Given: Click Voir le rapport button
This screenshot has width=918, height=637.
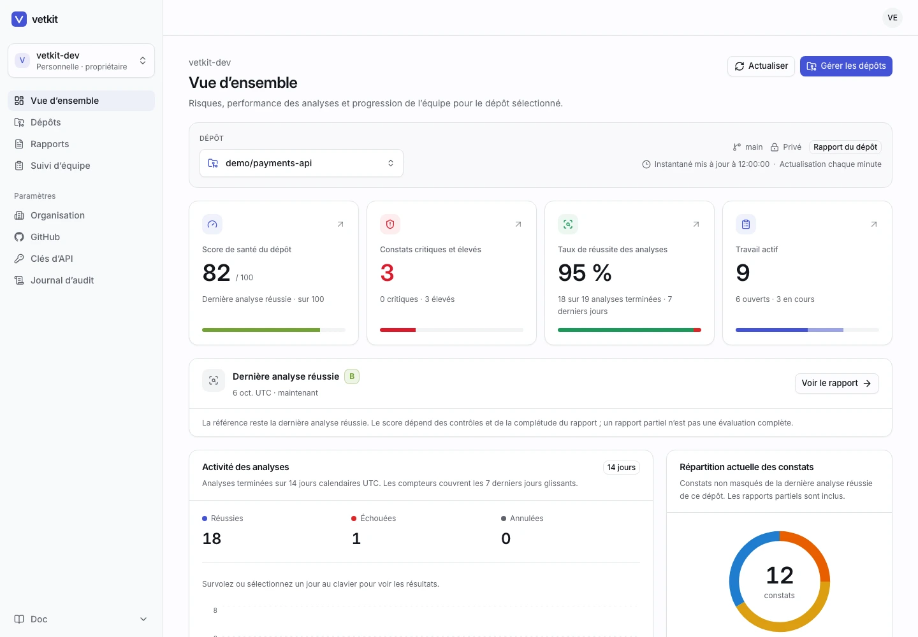Looking at the screenshot, I should pyautogui.click(x=836, y=383).
